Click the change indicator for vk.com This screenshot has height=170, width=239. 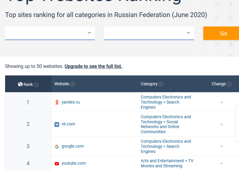pos(221,125)
